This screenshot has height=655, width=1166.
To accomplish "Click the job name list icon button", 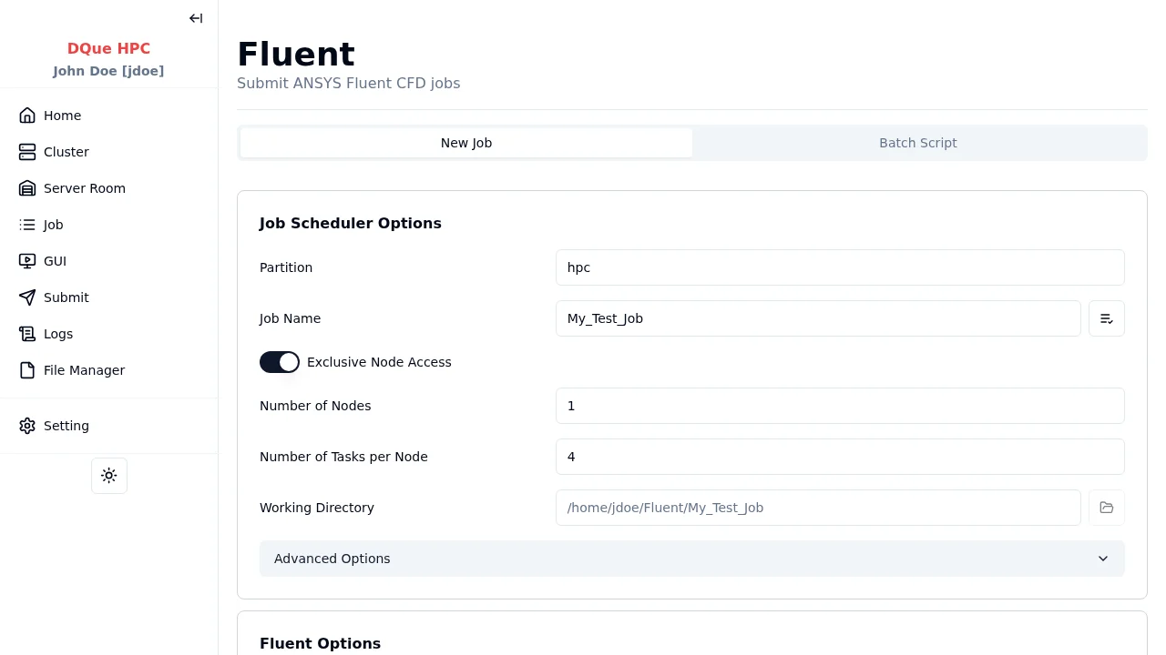I will (1106, 318).
